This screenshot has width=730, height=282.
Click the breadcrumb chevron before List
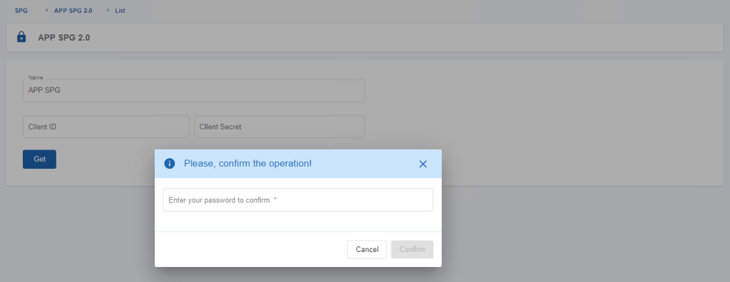click(x=108, y=10)
